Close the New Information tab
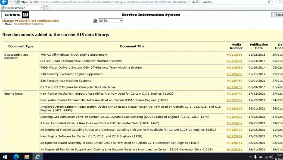This screenshot has width=283, height=160. click(x=41, y=8)
